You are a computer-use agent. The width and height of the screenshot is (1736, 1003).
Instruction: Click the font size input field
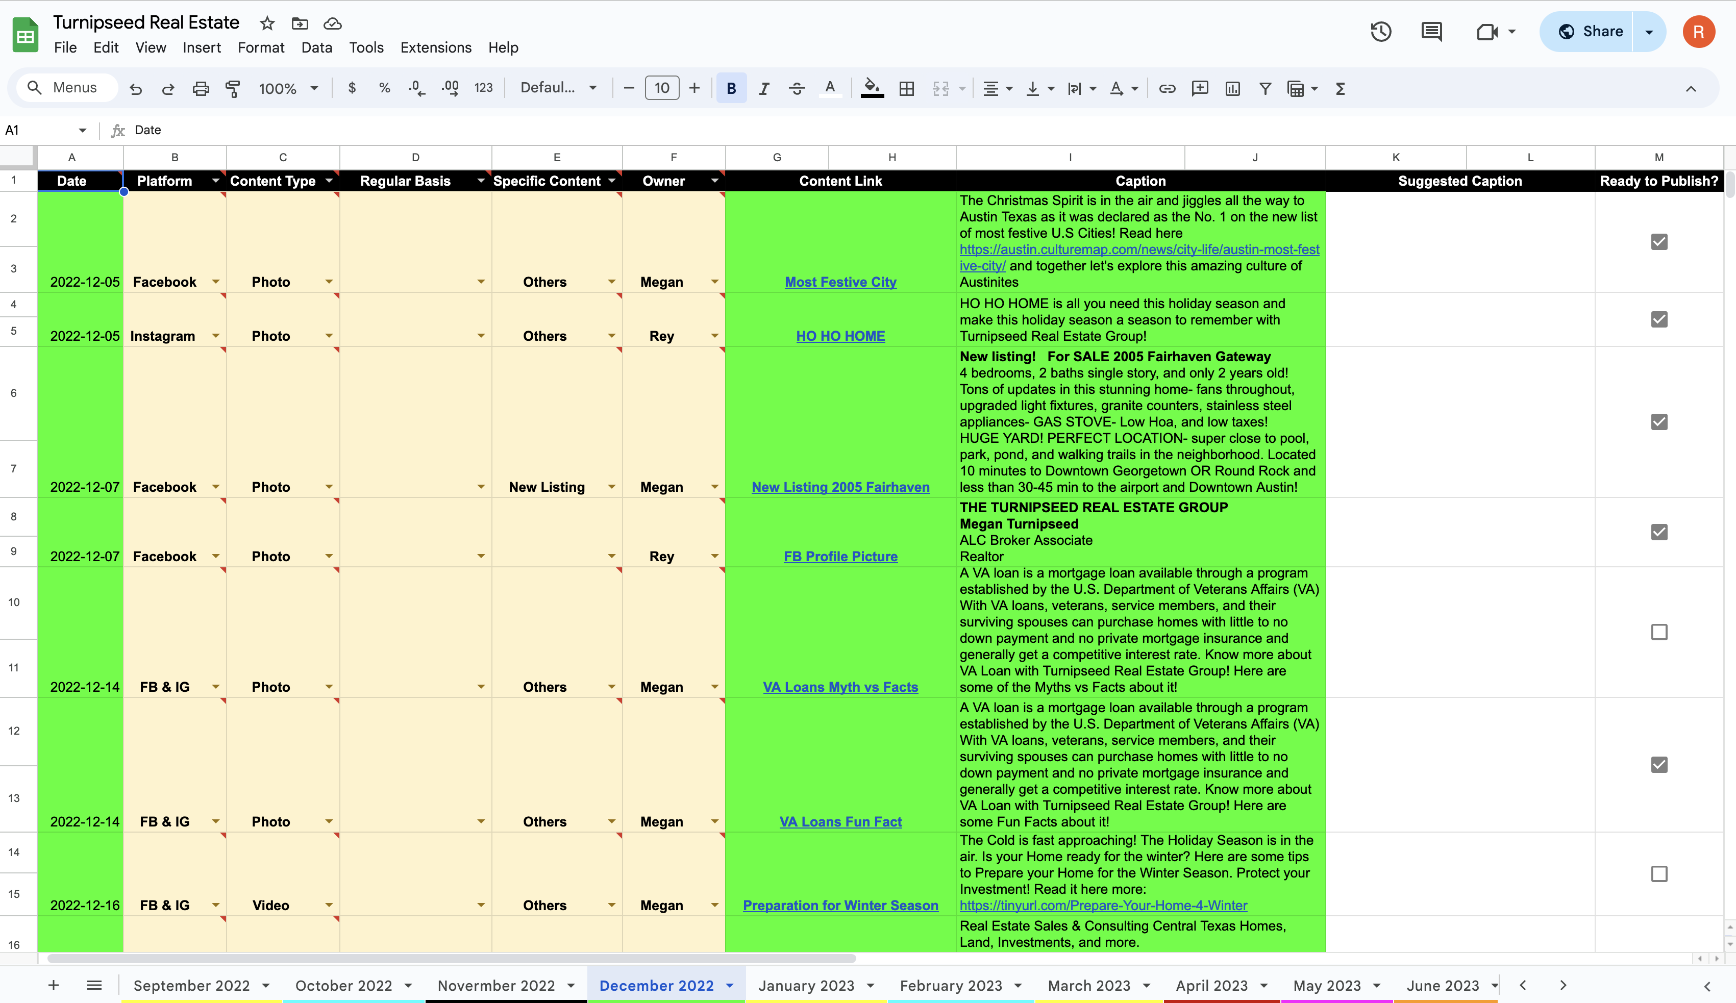662,88
